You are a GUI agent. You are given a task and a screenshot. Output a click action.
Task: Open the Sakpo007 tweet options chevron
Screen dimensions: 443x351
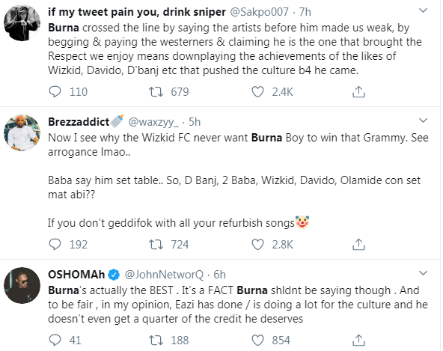click(423, 10)
